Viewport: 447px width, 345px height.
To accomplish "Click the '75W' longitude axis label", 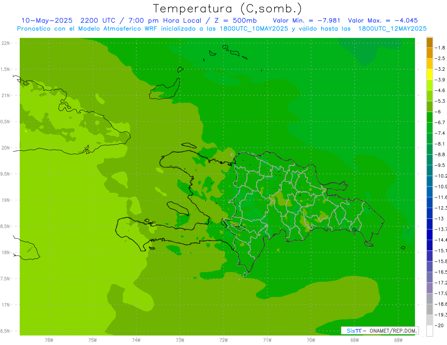I will coord(93,340).
